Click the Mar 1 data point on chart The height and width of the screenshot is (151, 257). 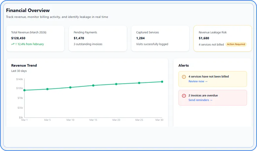pyautogui.click(x=24, y=90)
